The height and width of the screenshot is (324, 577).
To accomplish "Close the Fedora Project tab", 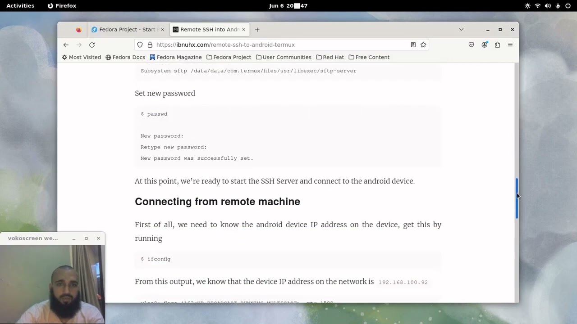I will coord(162,30).
